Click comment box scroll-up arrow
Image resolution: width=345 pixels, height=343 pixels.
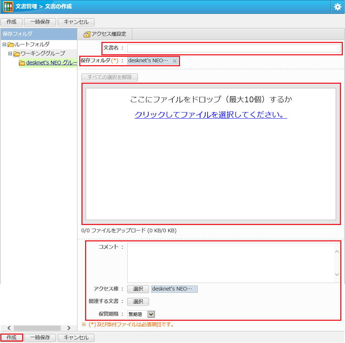click(337, 252)
